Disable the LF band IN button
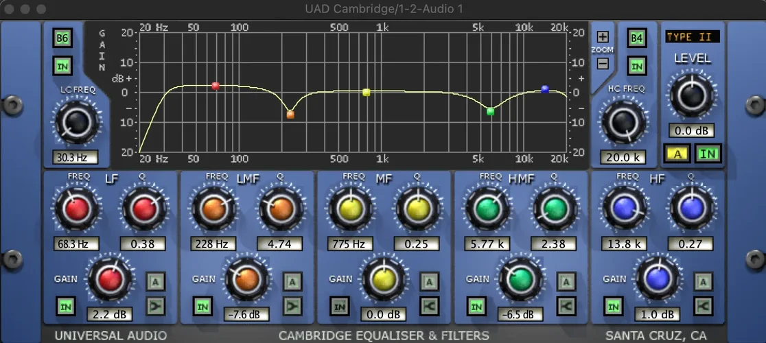This screenshot has width=766, height=343. click(65, 306)
